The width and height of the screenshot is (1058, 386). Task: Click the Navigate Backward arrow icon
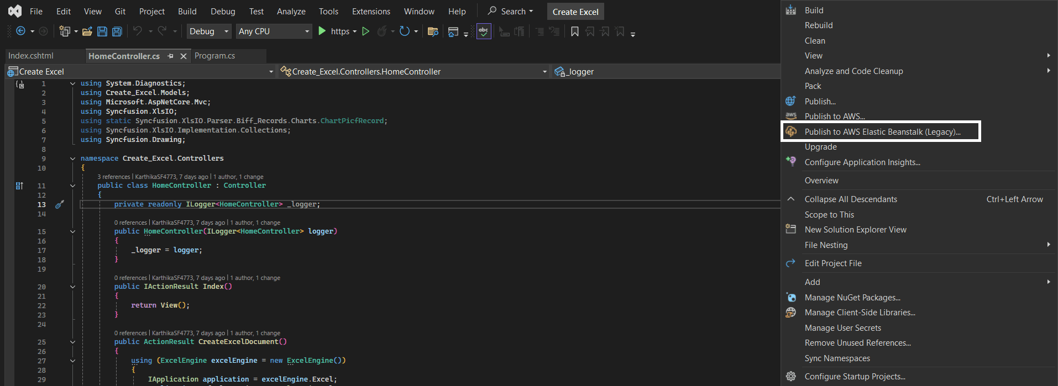[20, 31]
